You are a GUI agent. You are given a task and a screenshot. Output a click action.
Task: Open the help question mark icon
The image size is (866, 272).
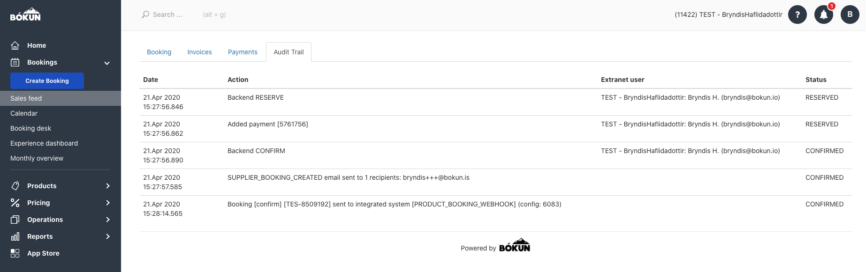[x=798, y=15]
